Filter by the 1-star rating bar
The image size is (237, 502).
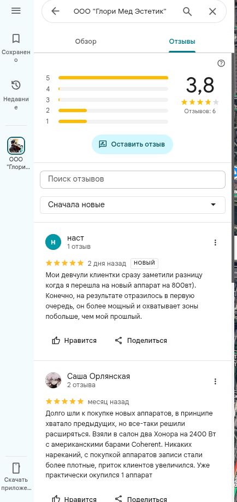(x=113, y=121)
